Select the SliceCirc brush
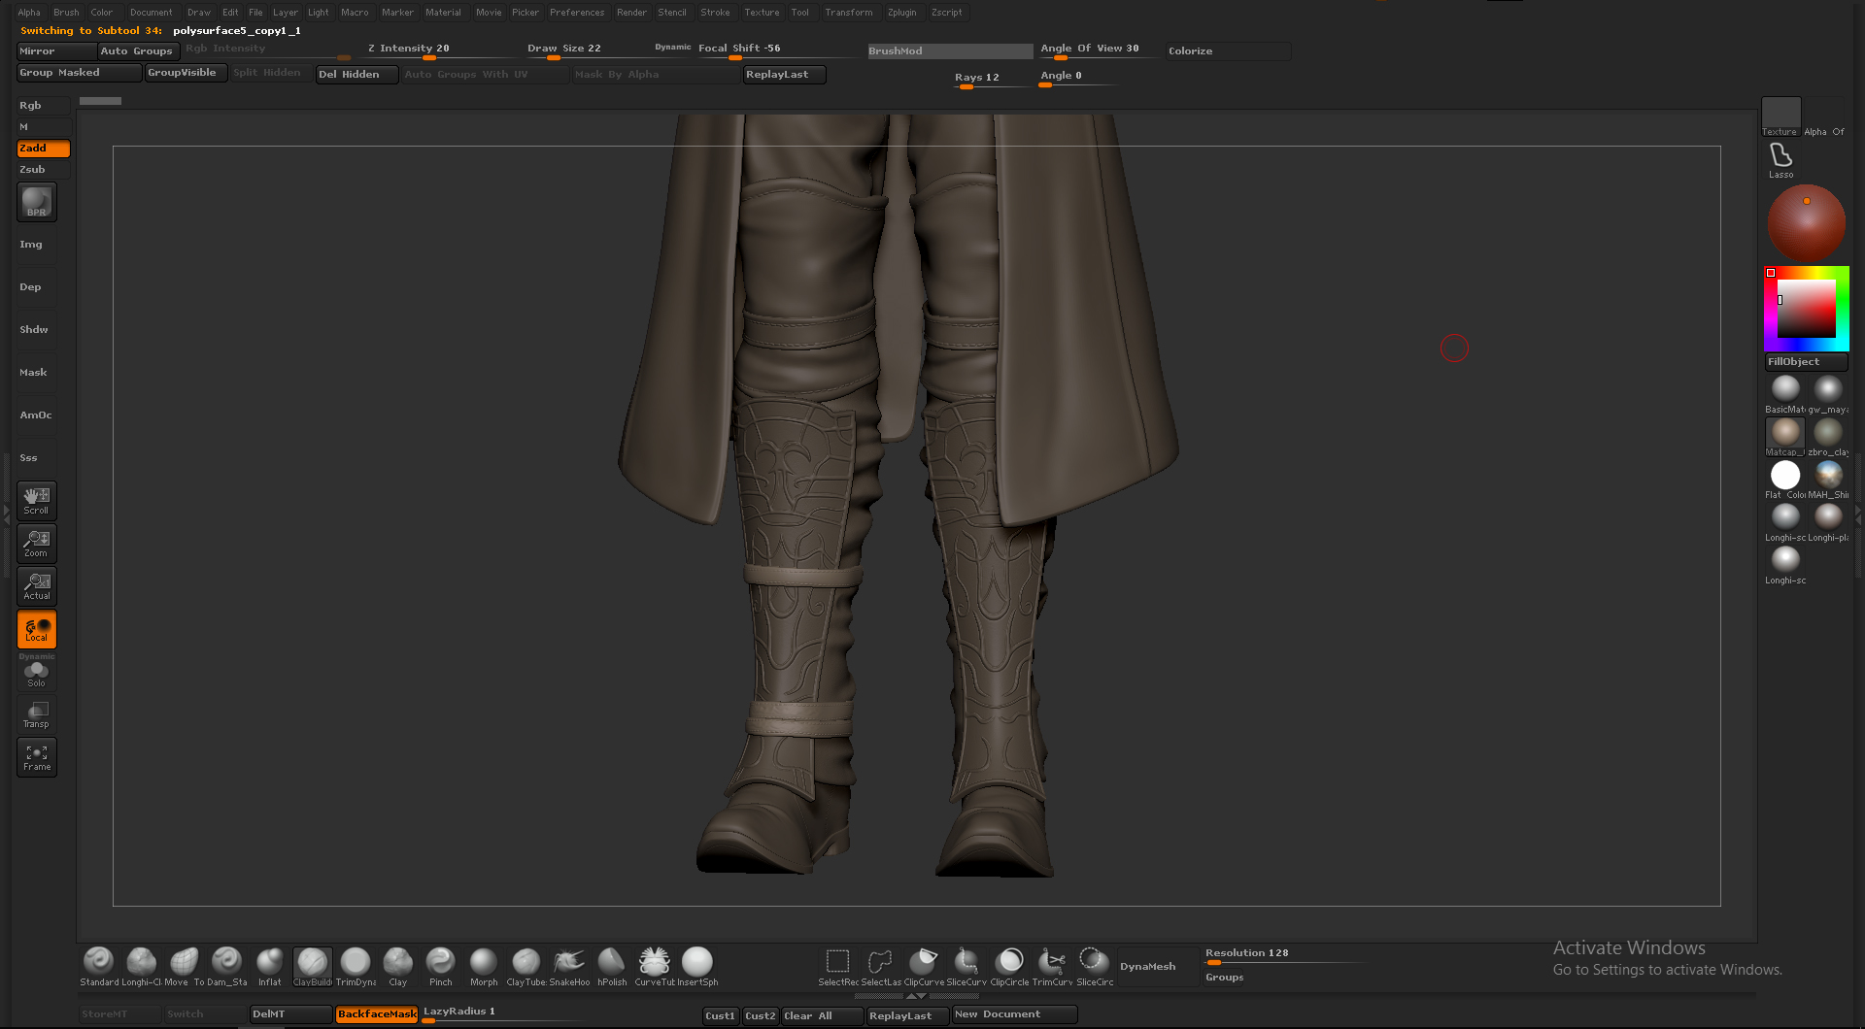This screenshot has width=1865, height=1029. (1094, 966)
